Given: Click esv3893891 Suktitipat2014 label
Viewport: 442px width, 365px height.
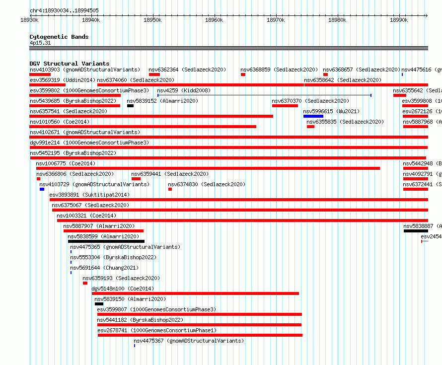Looking at the screenshot, I should [89, 195].
